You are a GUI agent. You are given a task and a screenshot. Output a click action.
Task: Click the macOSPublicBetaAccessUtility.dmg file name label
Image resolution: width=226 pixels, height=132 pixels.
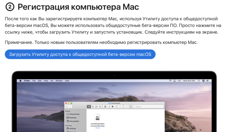click(97, 125)
